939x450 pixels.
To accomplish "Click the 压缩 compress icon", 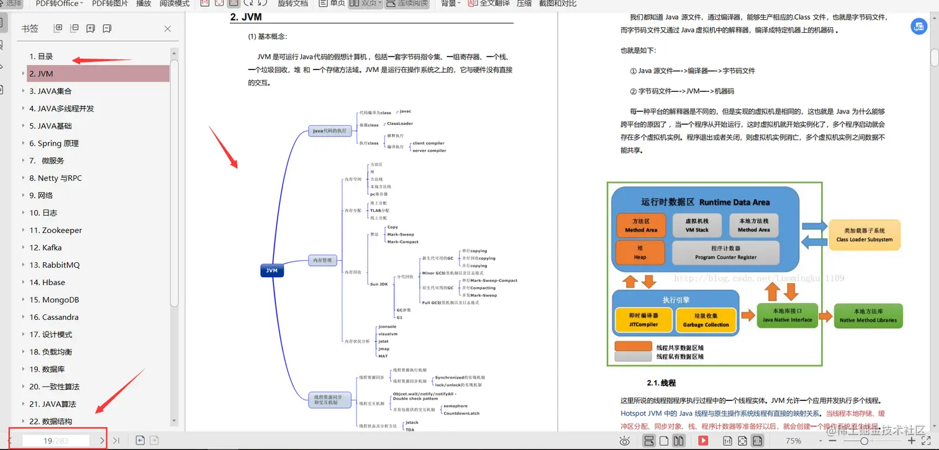I will pos(525,4).
